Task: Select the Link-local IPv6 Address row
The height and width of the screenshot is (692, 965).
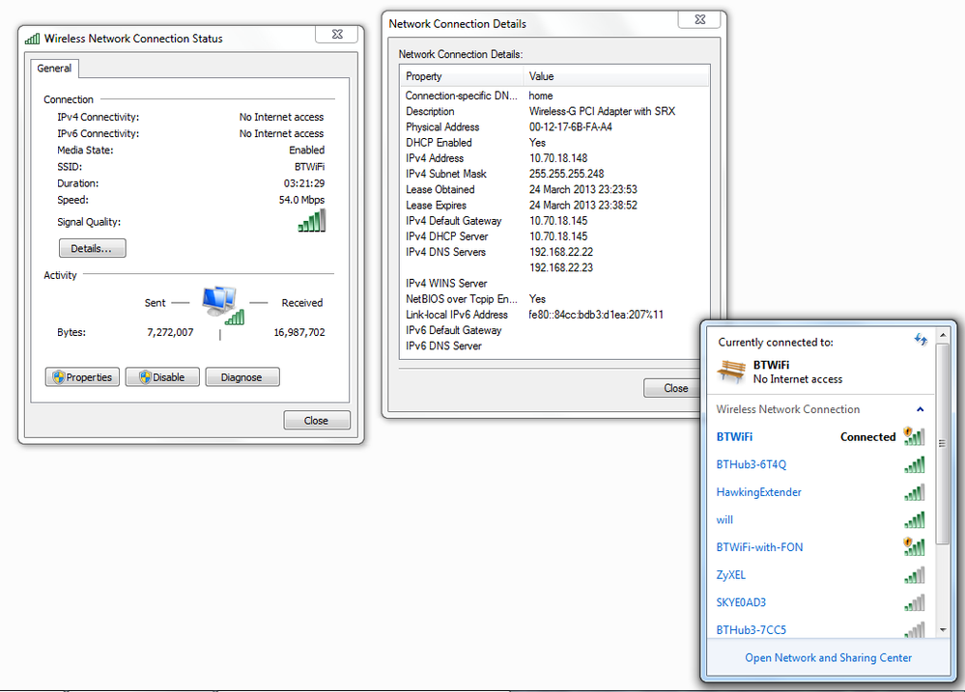Action: point(555,315)
